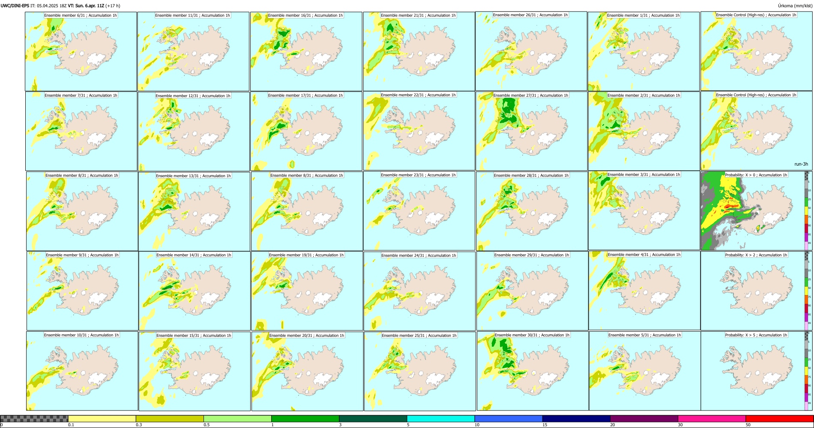The height and width of the screenshot is (428, 814).
Task: Pick the olive 0.3–0.5 legend swatch
Action: pyautogui.click(x=170, y=419)
